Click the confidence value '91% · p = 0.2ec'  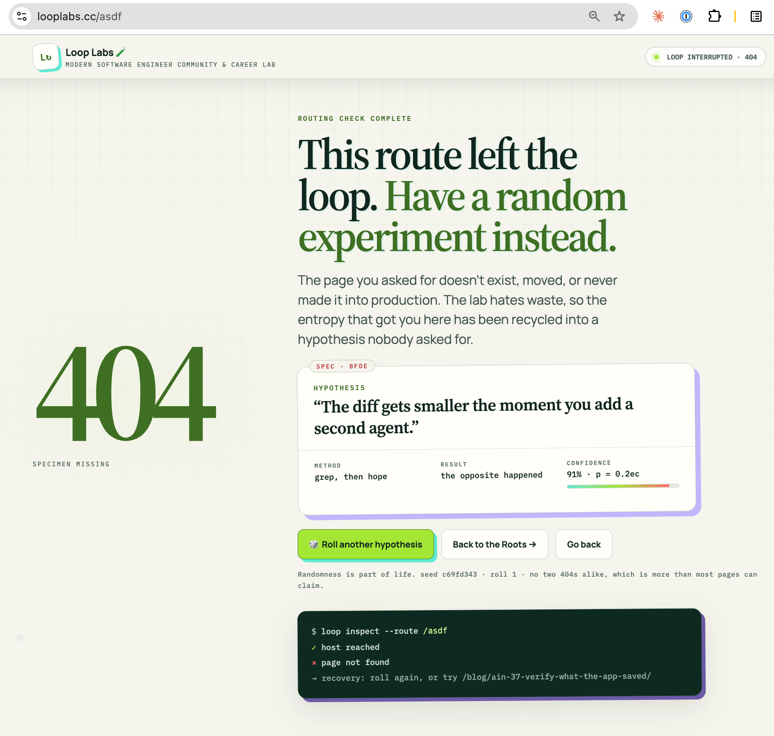[603, 474]
